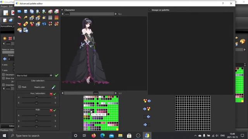Click the red ball with white arrow icon
The width and height of the screenshot is (248, 139).
coord(19,24)
